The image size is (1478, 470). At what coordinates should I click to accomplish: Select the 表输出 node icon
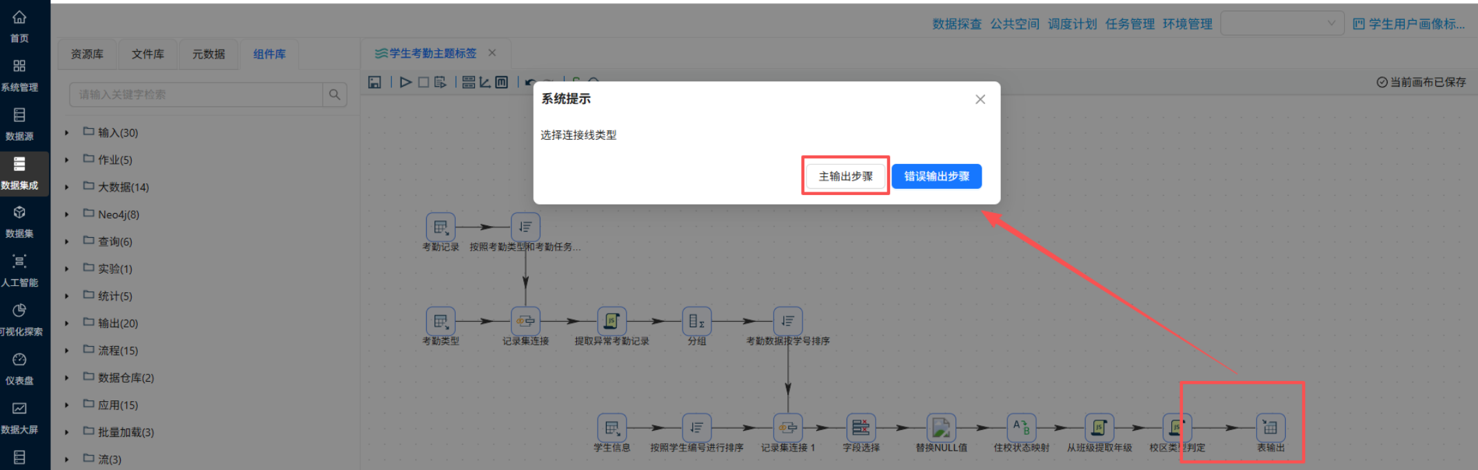[1271, 428]
